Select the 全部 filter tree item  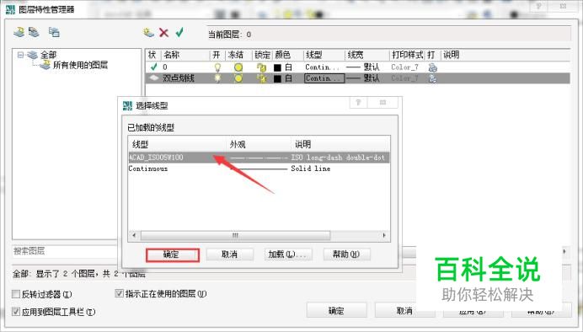[48, 55]
